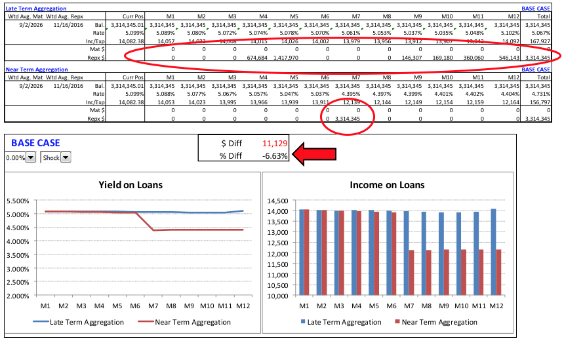Viewport: 564px width, 343px height.
Task: Select Late Term M4 rate 5.074%
Action: click(x=258, y=33)
